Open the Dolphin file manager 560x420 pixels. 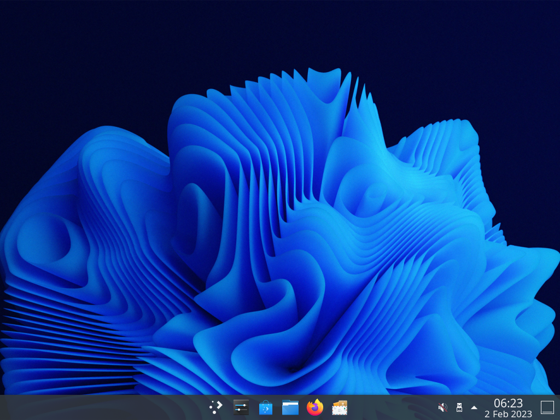[290, 407]
